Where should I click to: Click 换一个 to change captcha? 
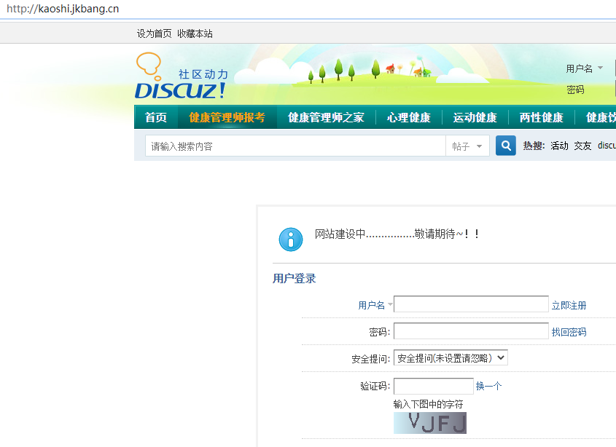point(488,386)
